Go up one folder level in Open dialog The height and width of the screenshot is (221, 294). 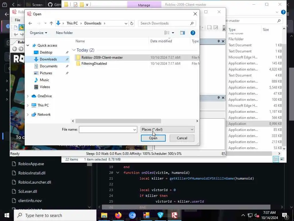coord(51,23)
